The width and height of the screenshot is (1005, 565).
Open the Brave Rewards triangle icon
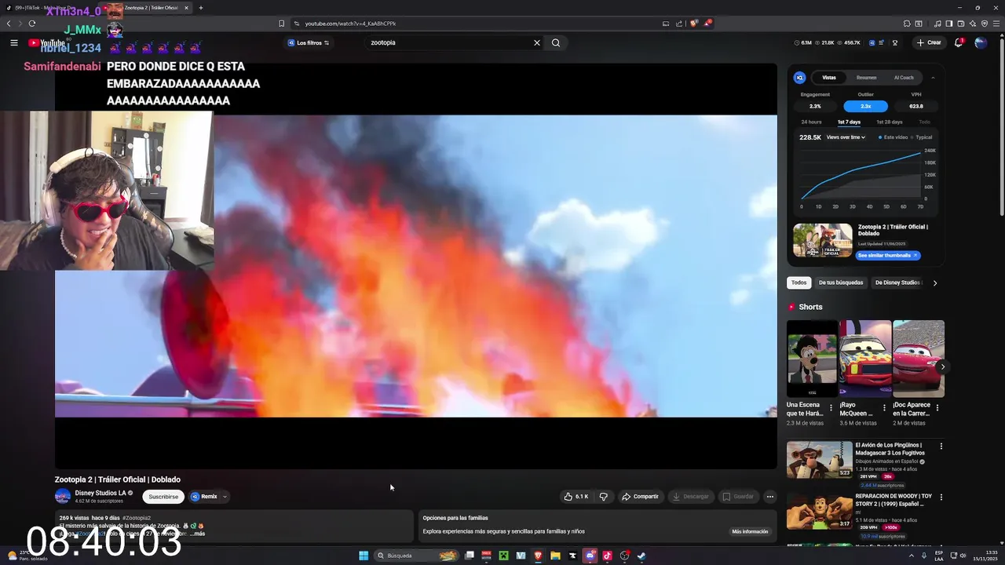(x=707, y=24)
